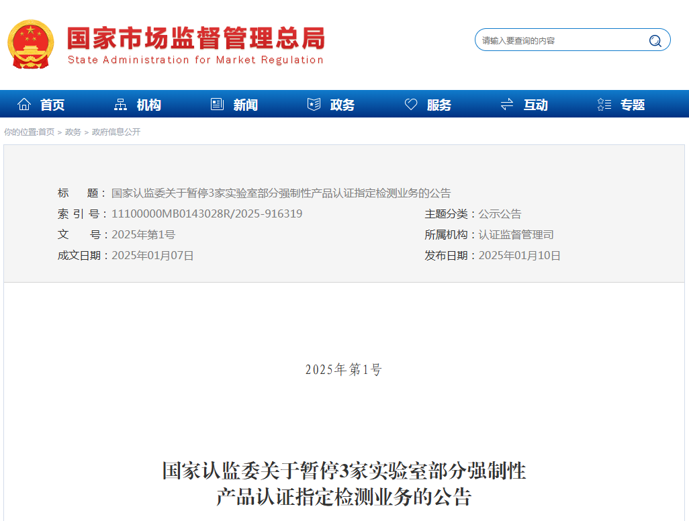Click the publish date 2025年01月10日
Image resolution: width=689 pixels, height=521 pixels.
(519, 255)
